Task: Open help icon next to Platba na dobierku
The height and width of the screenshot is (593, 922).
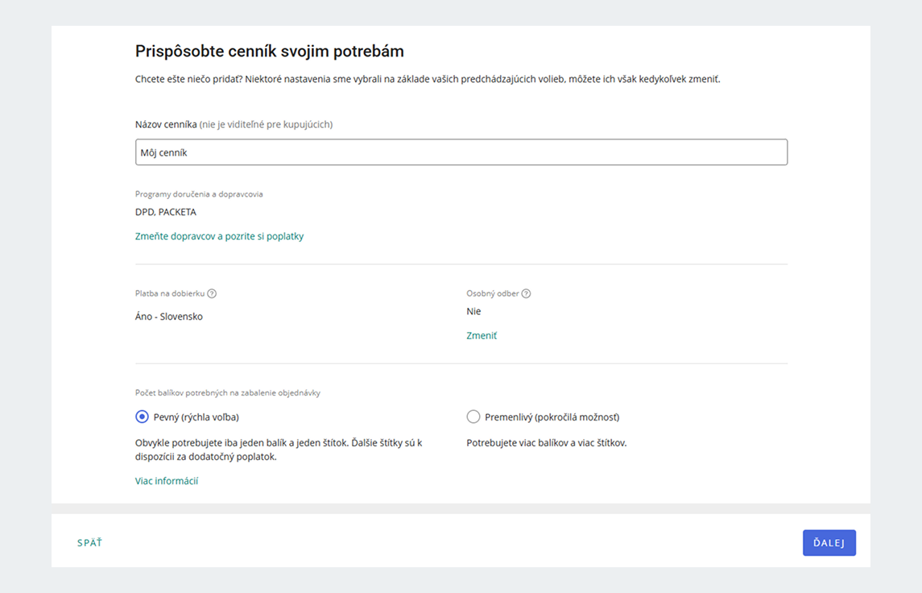Action: [x=212, y=293]
